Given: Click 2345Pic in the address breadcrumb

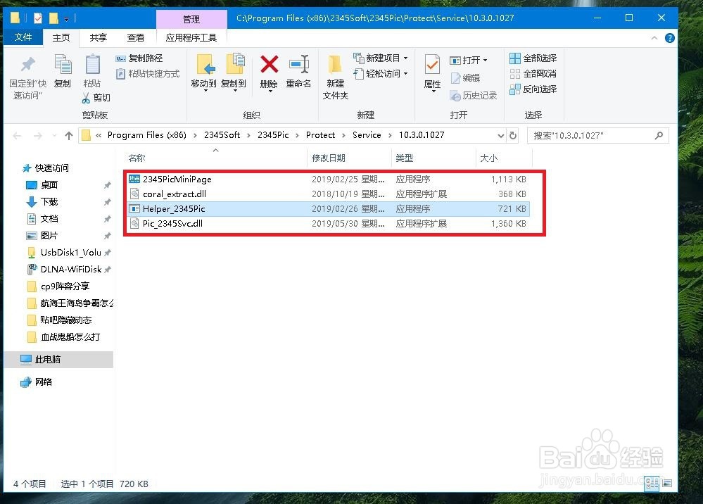Looking at the screenshot, I should [x=273, y=135].
